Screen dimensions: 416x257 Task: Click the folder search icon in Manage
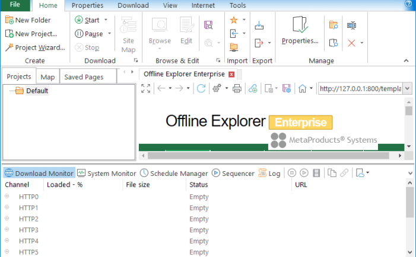point(334,25)
